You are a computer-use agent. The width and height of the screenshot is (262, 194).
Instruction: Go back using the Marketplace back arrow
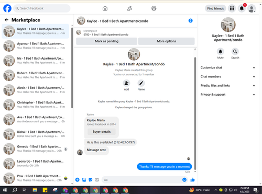point(6,20)
